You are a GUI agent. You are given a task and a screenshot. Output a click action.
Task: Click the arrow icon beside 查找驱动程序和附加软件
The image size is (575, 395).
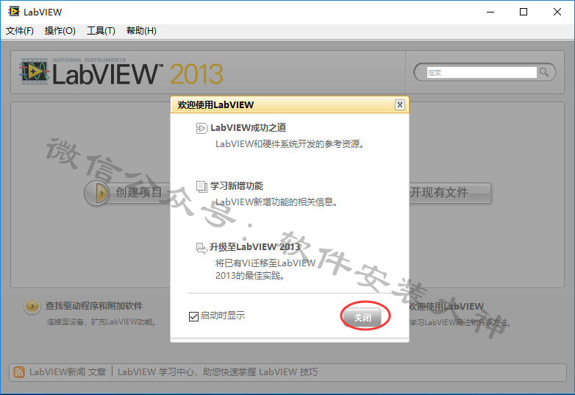[x=32, y=306]
